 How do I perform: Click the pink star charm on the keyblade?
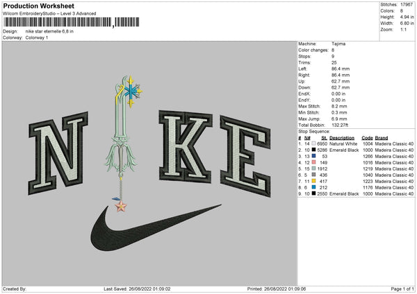click(x=121, y=206)
